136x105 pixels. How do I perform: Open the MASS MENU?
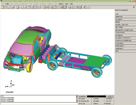(x=125, y=46)
